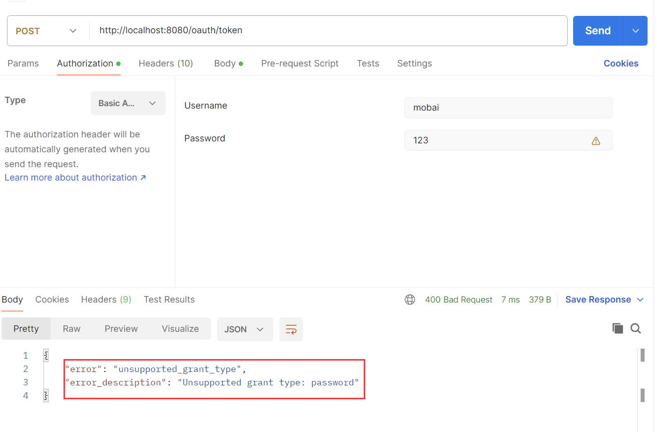The width and height of the screenshot is (657, 432).
Task: Switch to the request Body tab
Action: pyautogui.click(x=228, y=63)
